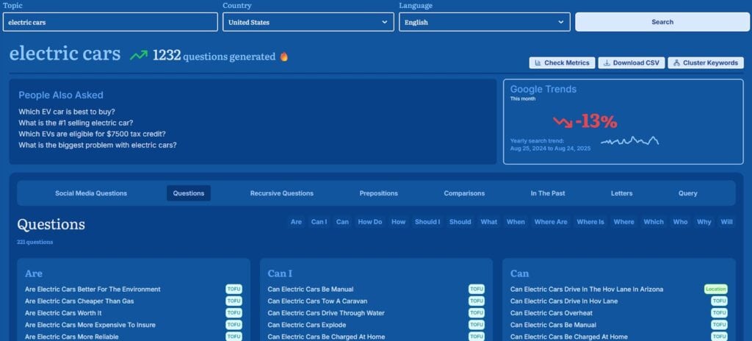Open the Query tab

click(687, 193)
